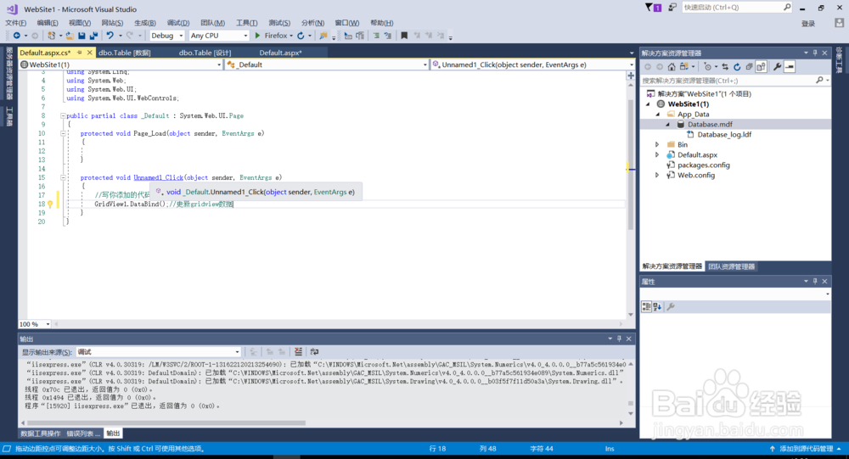This screenshot has height=459, width=849.
Task: Switch to 错误列表 tab
Action: [x=83, y=434]
